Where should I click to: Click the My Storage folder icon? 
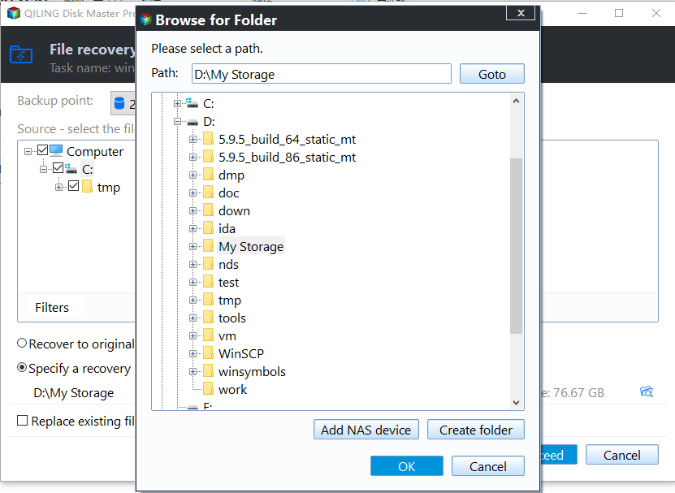(209, 246)
